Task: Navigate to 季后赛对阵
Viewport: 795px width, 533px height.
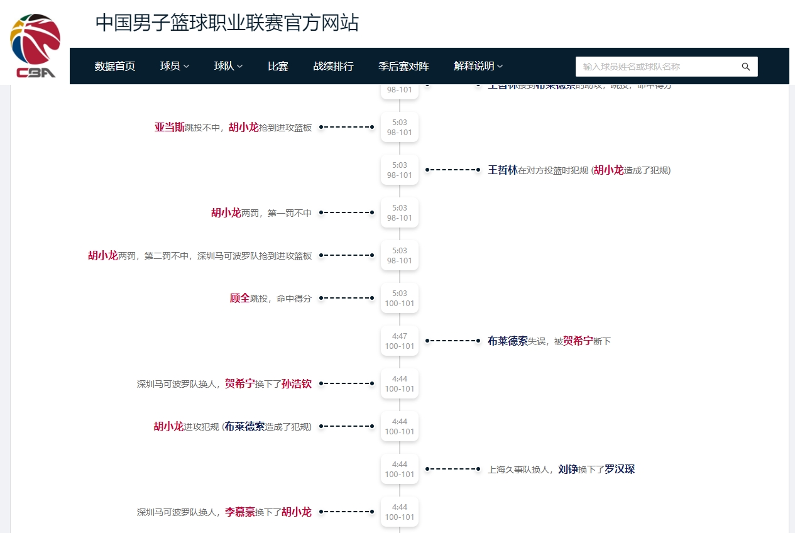Action: (403, 66)
